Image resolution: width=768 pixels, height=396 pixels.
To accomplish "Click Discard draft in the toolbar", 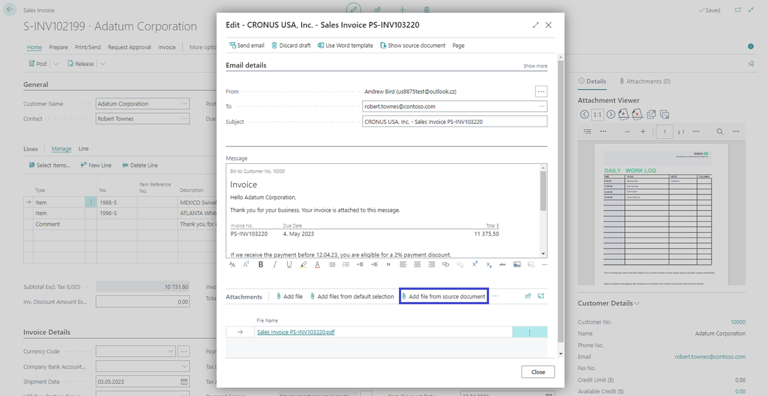I will coord(291,46).
